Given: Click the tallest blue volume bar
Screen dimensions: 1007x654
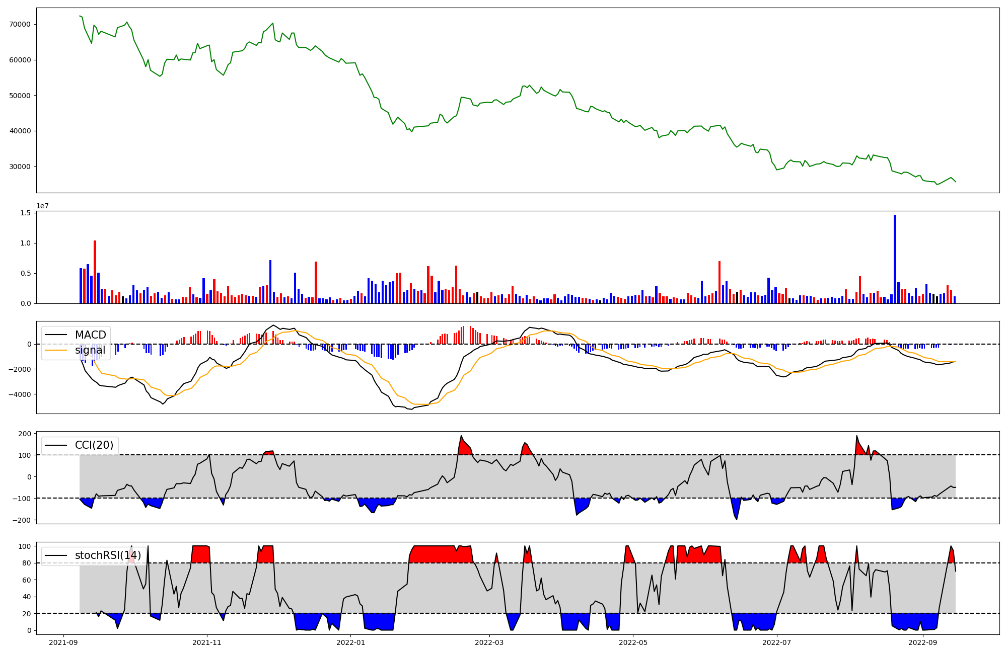Looking at the screenshot, I should point(895,259).
